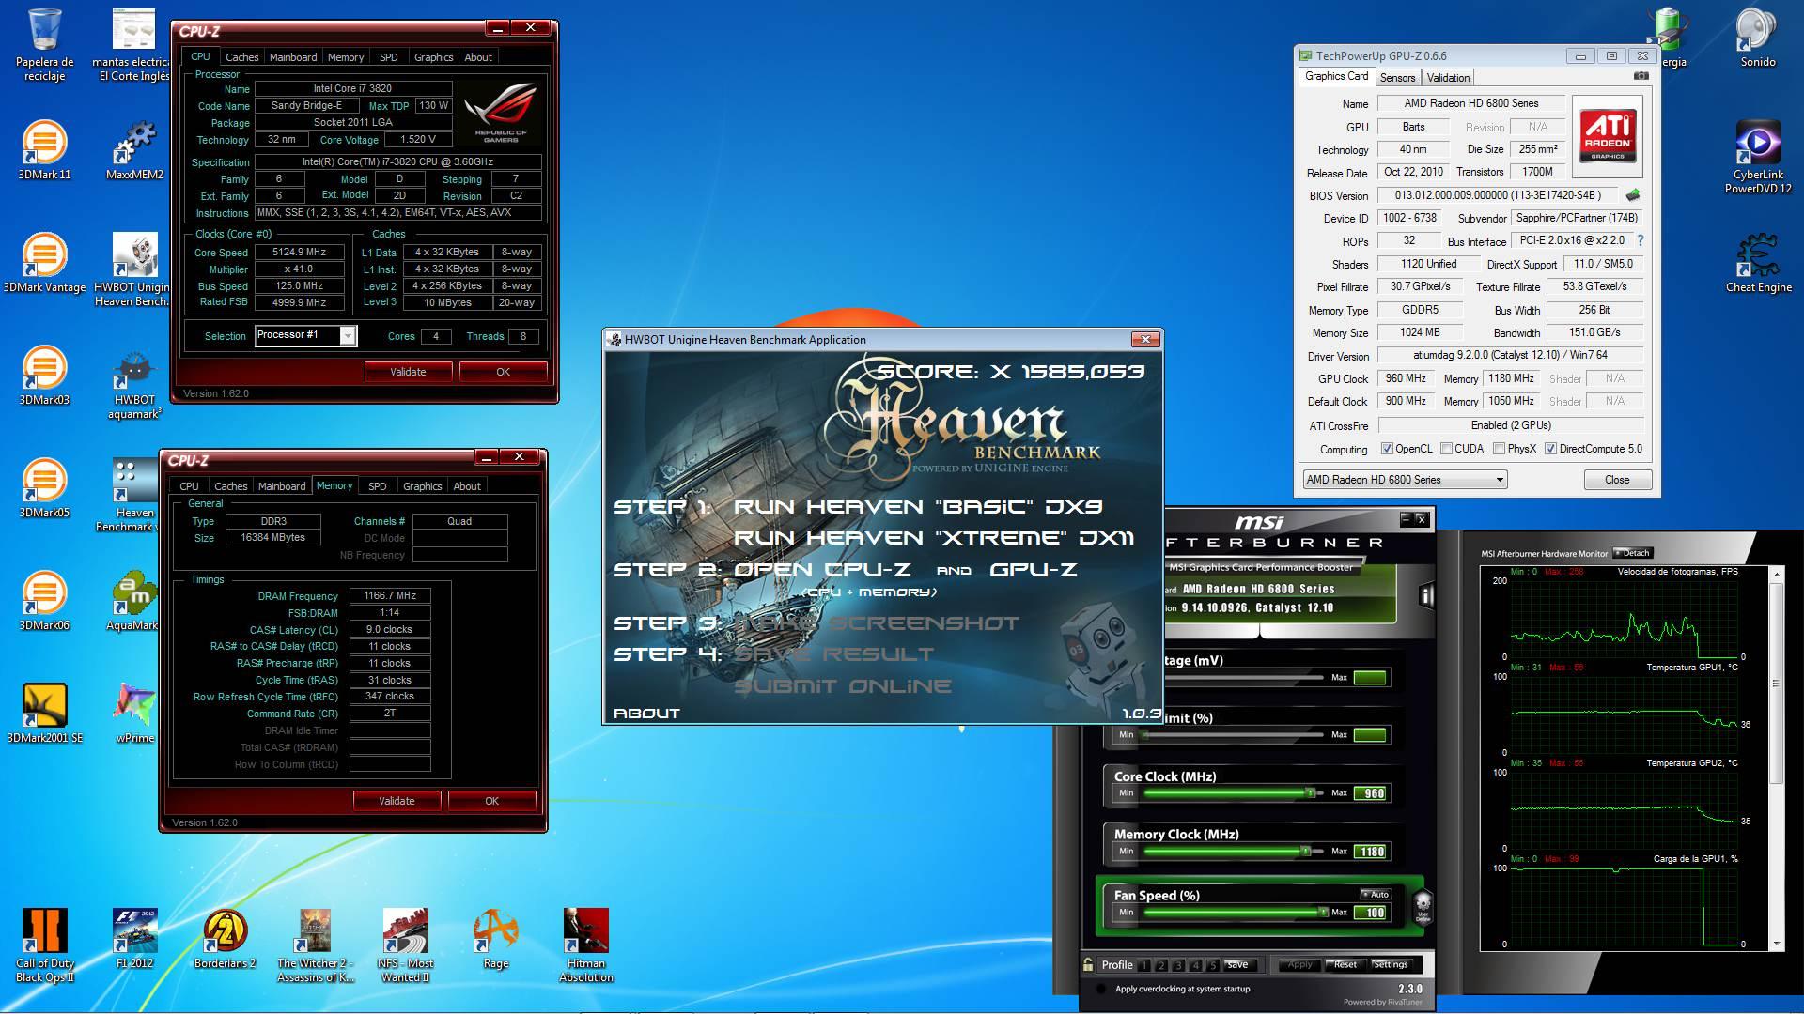The image size is (1804, 1014).
Task: Click the Close button in GPU-Z
Action: [x=1617, y=479]
